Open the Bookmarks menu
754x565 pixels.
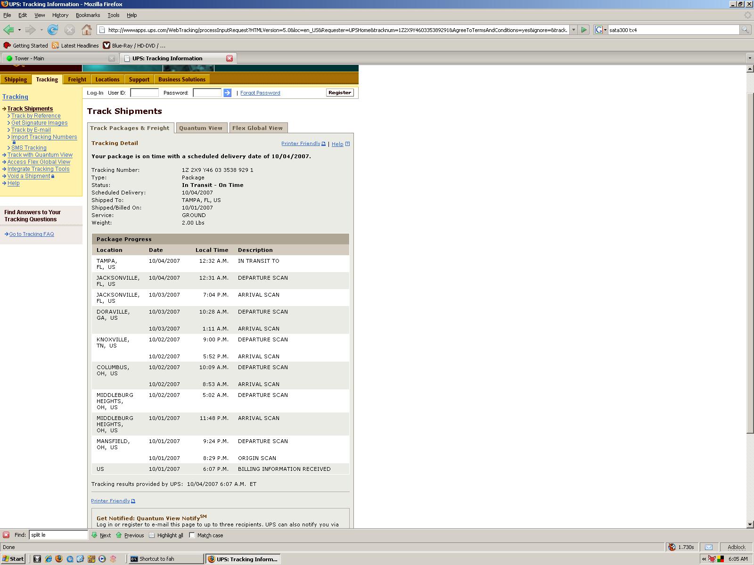[88, 15]
